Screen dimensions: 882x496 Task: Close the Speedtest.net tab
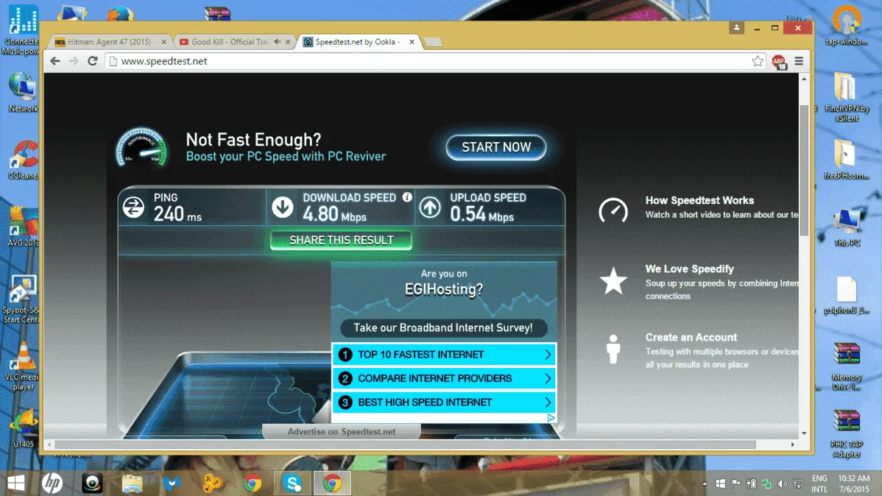pos(412,42)
